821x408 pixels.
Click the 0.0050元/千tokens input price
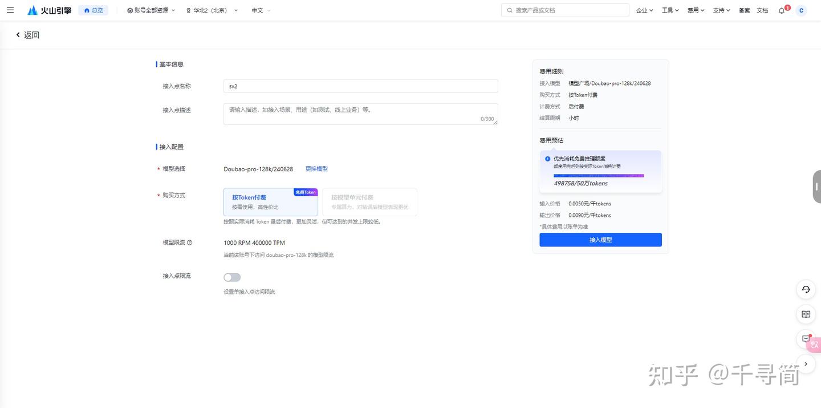(590, 204)
